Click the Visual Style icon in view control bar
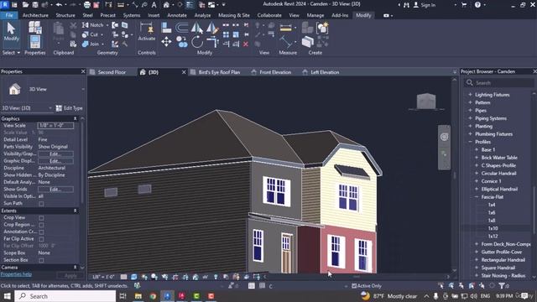The width and height of the screenshot is (537, 302). pyautogui.click(x=134, y=277)
